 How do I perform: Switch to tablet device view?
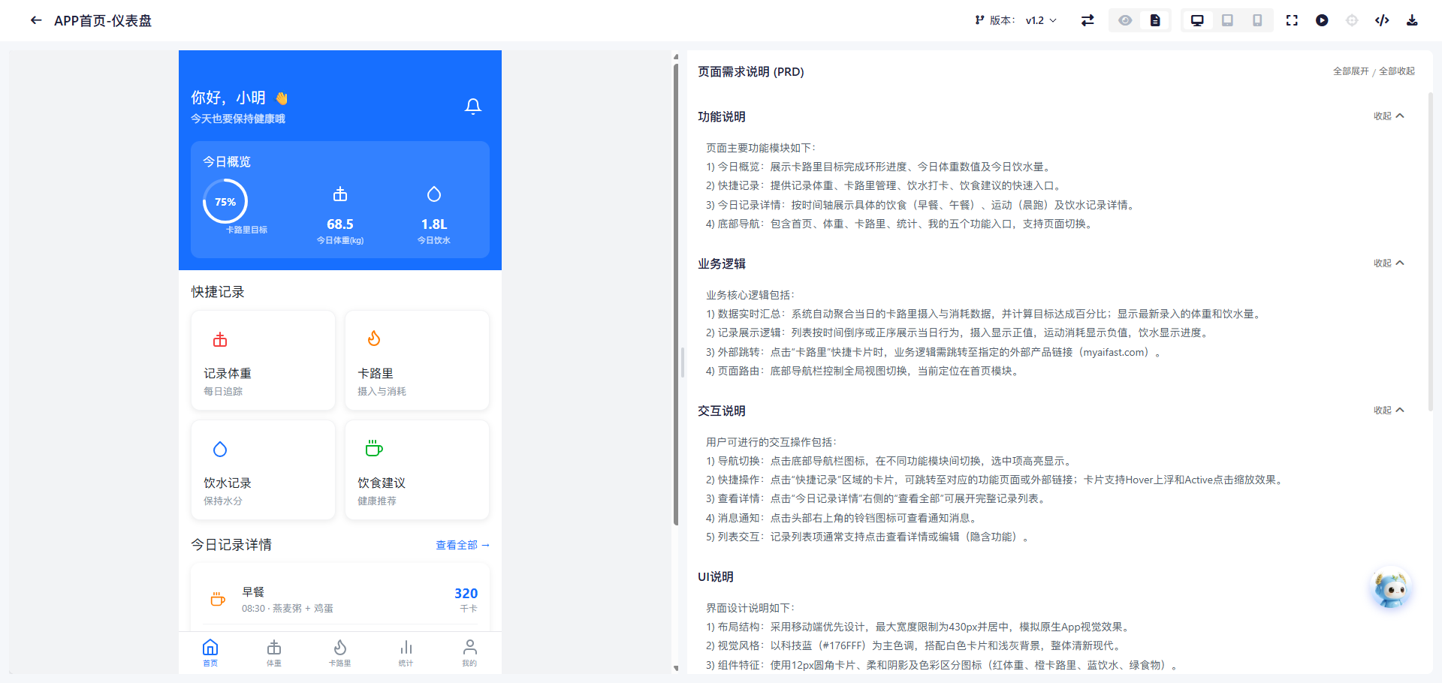click(x=1227, y=20)
